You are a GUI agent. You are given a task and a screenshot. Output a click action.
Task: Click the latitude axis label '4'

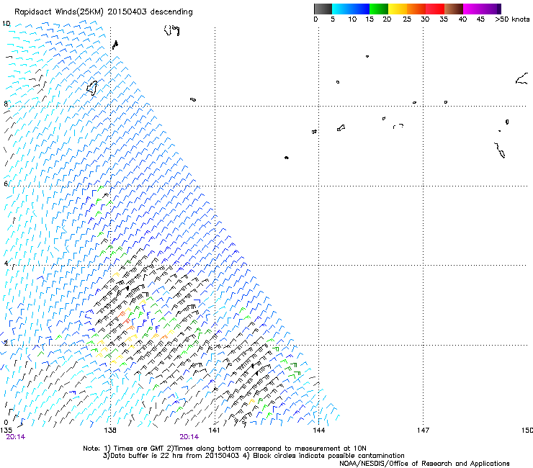pos(6,264)
